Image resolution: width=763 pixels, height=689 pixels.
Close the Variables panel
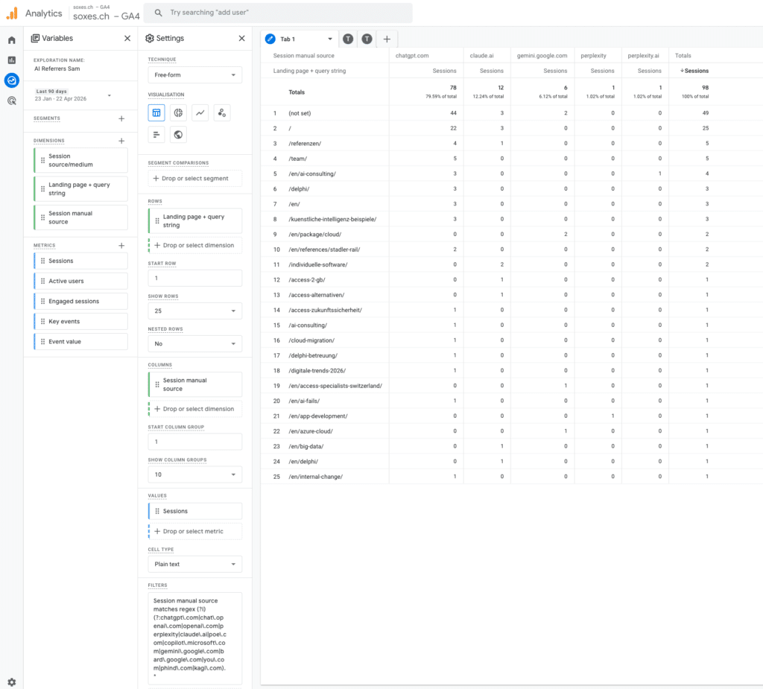tap(127, 39)
